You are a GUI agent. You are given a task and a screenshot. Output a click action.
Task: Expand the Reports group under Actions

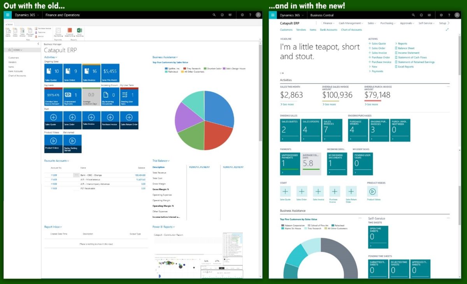401,44
